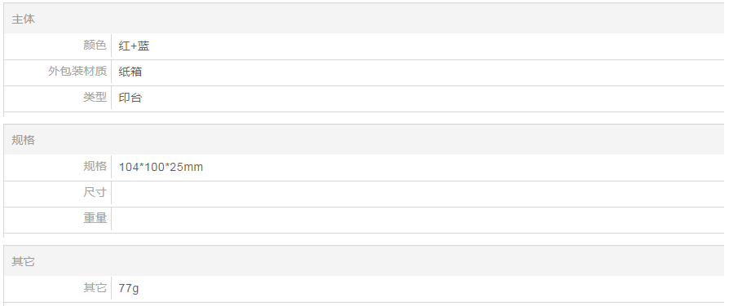This screenshot has width=729, height=306.
Task: Click the 规格 header bar's blank area
Action: click(379, 140)
